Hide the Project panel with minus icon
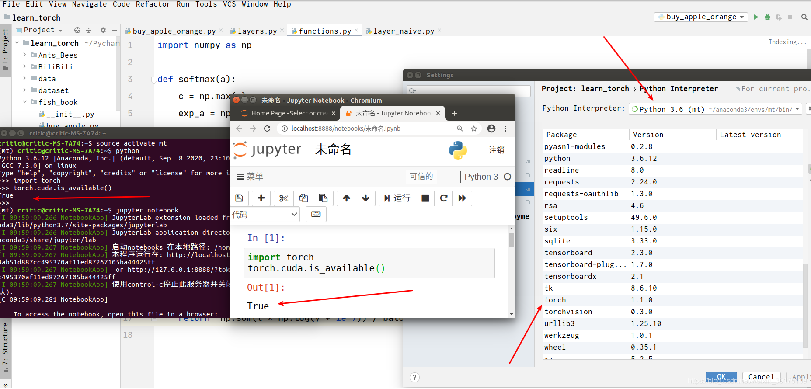The height and width of the screenshot is (389, 811). click(115, 30)
